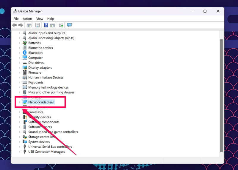This screenshot has height=170, width=238.
Task: Click the Batteries category icon
Action: [25, 43]
